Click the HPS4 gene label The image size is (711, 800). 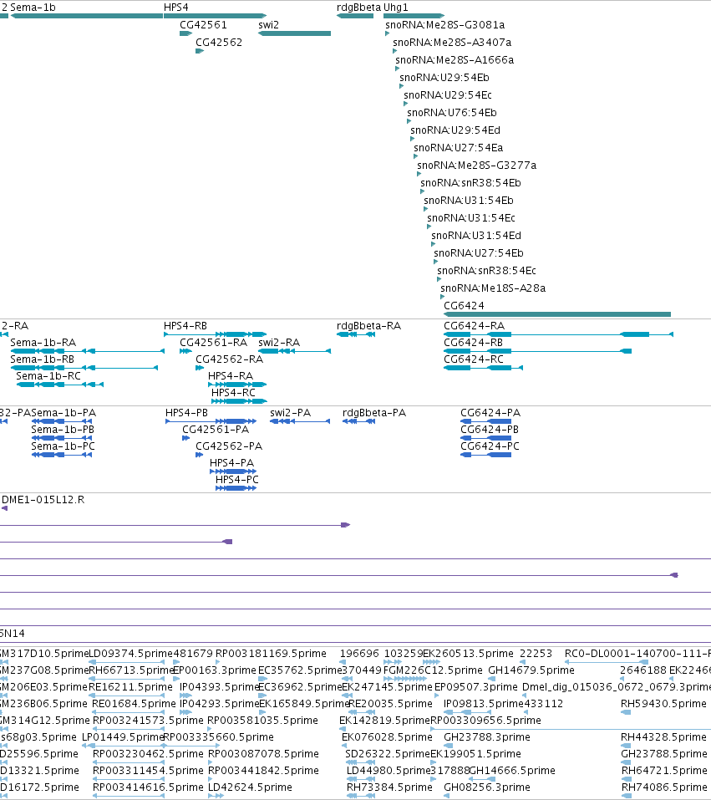click(176, 8)
